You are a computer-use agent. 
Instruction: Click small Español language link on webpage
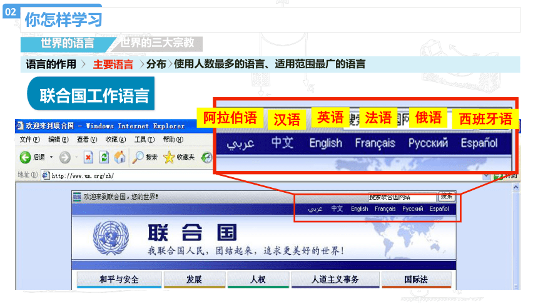coord(439,209)
